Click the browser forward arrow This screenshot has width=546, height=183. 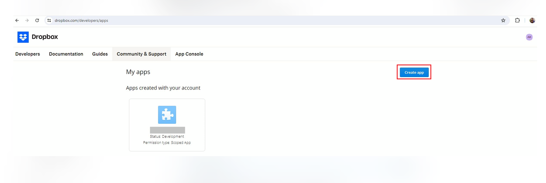tap(27, 20)
